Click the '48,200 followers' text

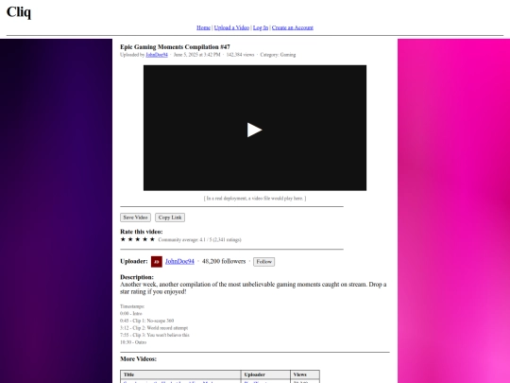[224, 261]
